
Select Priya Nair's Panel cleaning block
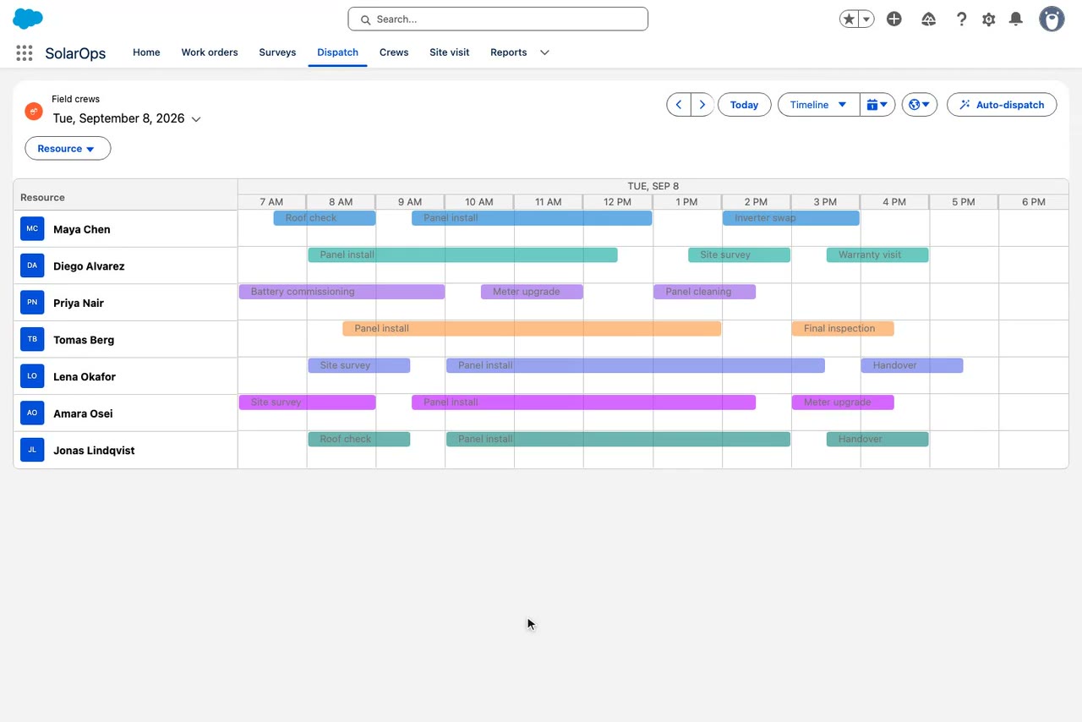pos(704,292)
